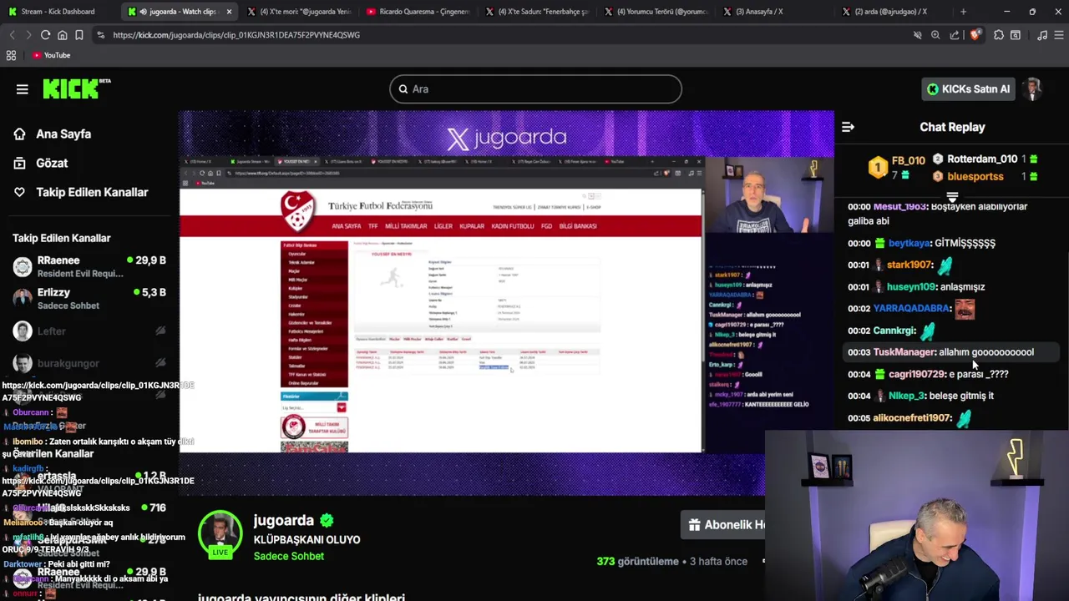Click Cannkrgi chat username
This screenshot has height=601, width=1069.
894,331
